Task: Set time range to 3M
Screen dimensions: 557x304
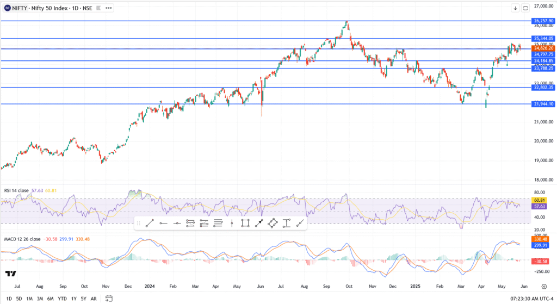Action: tap(40, 299)
